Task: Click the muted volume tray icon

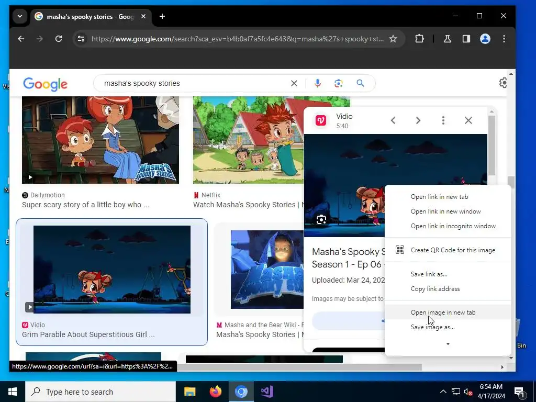Action: [468, 392]
